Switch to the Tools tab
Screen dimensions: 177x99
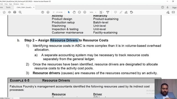(8, 7)
